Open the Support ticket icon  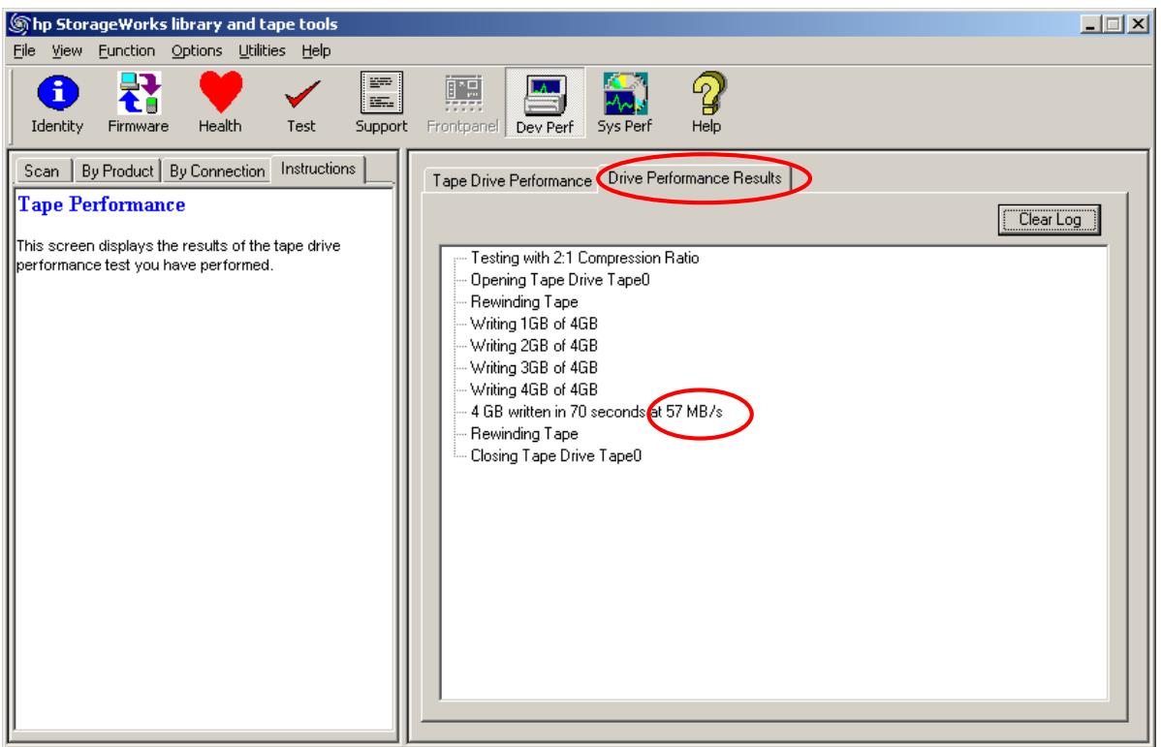[381, 104]
